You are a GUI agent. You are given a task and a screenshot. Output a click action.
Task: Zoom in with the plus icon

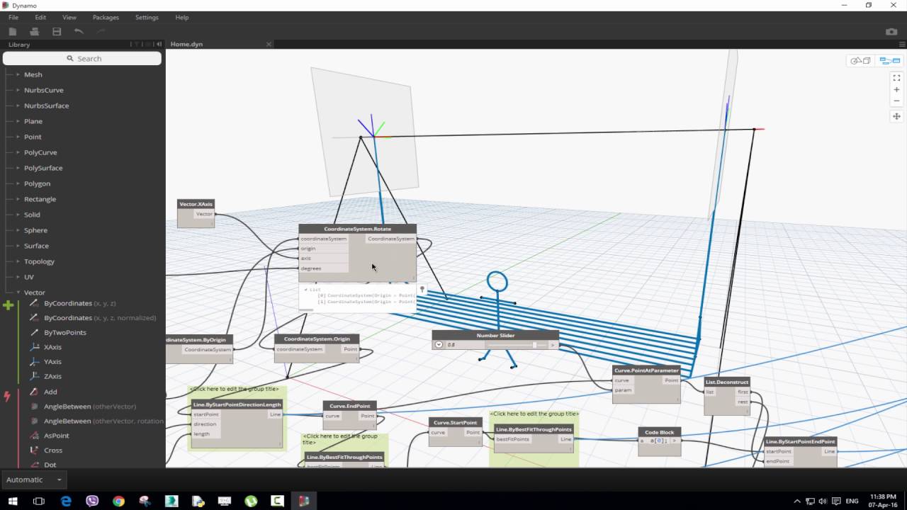click(x=896, y=90)
